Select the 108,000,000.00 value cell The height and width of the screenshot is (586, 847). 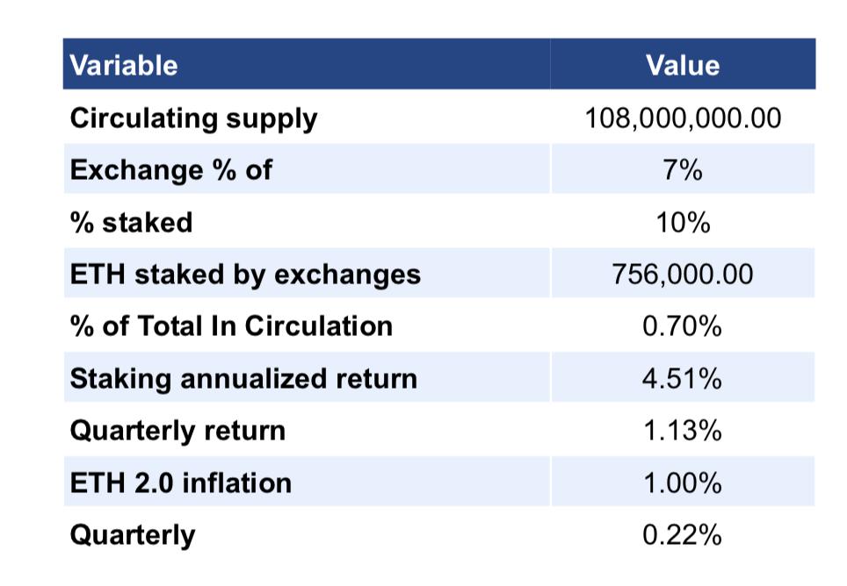(x=683, y=118)
